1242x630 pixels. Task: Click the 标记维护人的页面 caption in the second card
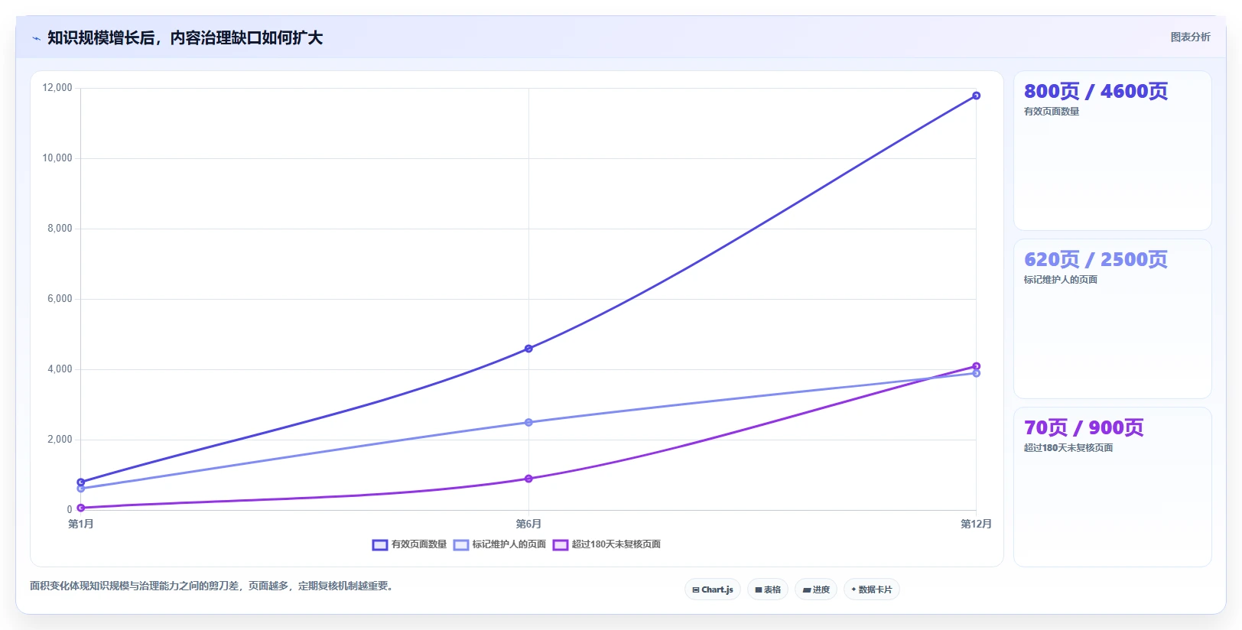[1061, 280]
